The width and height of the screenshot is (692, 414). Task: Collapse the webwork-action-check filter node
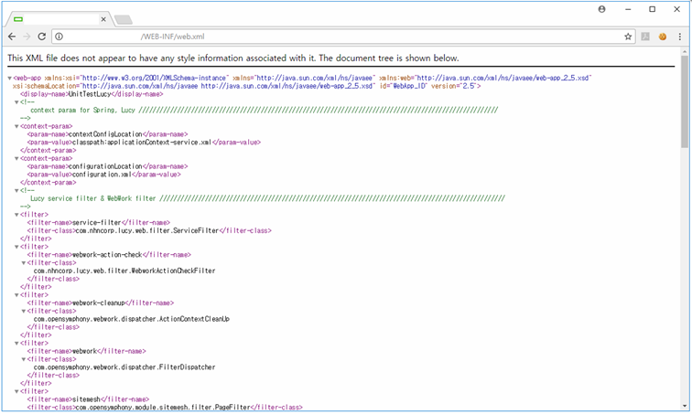pyautogui.click(x=16, y=247)
